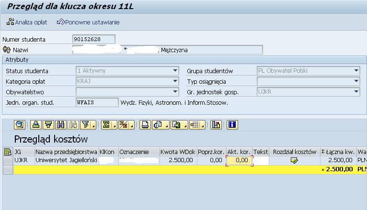Viewport: 367px width, 210px height.
Task: Click the Export icon
Action: click(177, 125)
